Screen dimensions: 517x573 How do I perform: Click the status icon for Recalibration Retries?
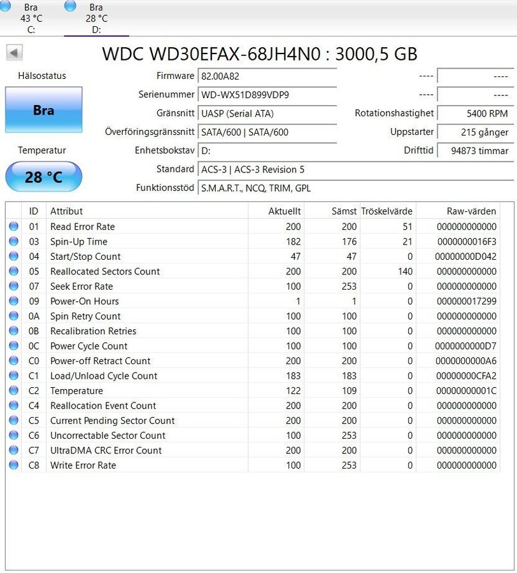(14, 330)
